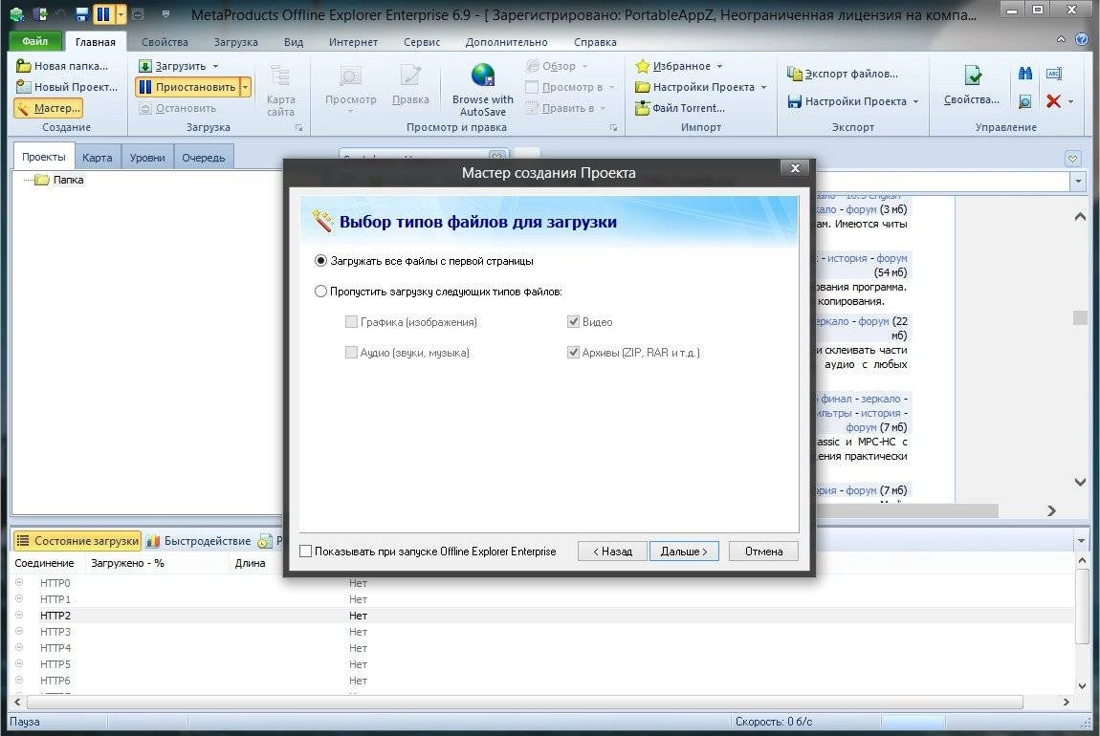Image resolution: width=1100 pixels, height=736 pixels.
Task: Click the Export Настройки Проекта floppy icon
Action: pyautogui.click(x=794, y=101)
